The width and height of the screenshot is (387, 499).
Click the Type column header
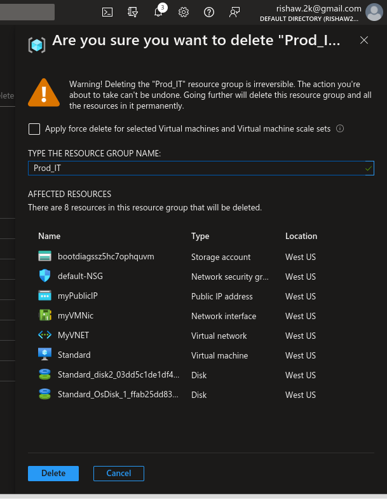point(200,236)
